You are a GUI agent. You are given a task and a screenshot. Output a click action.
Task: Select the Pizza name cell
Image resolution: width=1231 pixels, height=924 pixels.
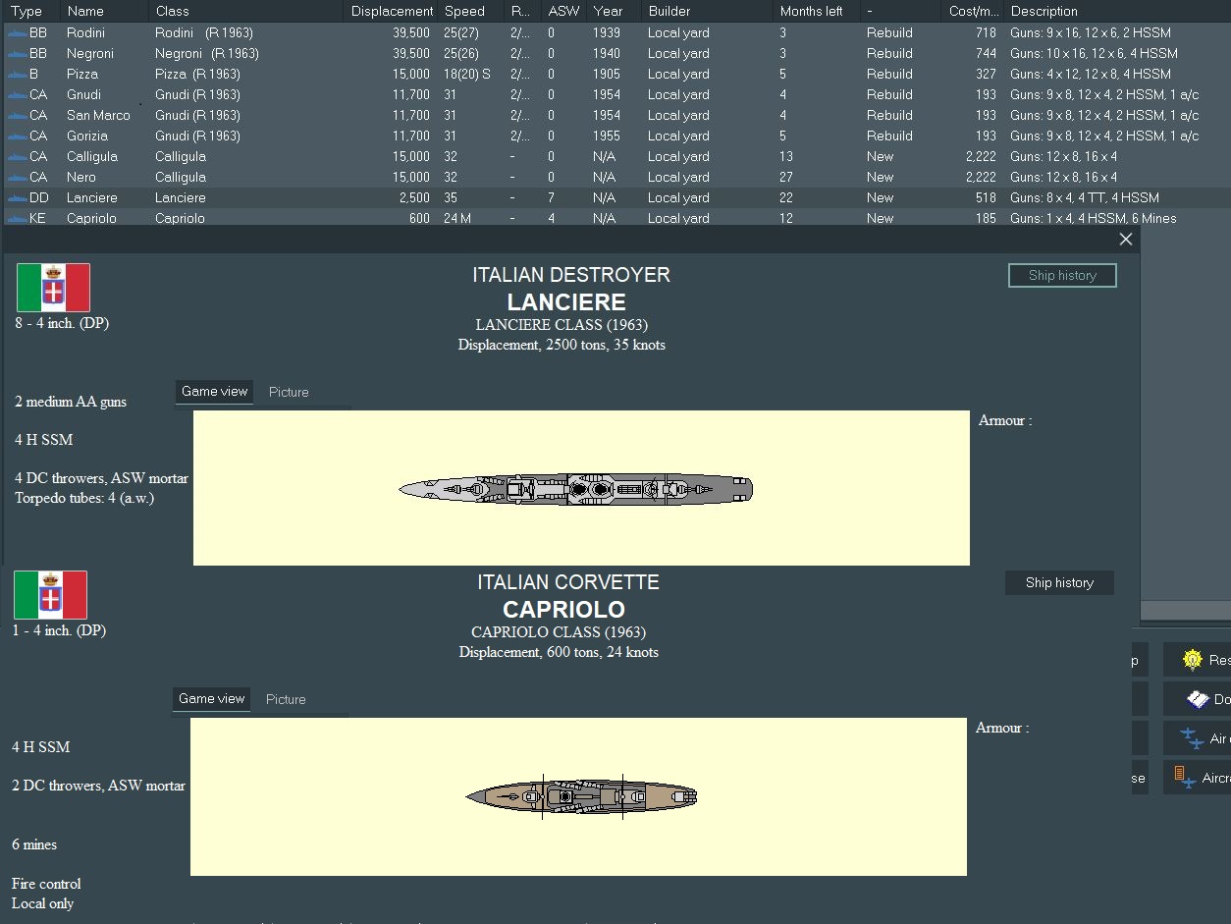[81, 74]
